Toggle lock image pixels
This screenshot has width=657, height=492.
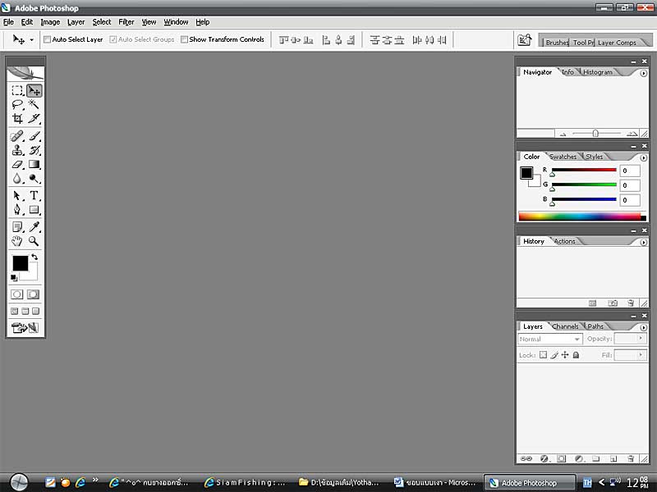point(554,355)
